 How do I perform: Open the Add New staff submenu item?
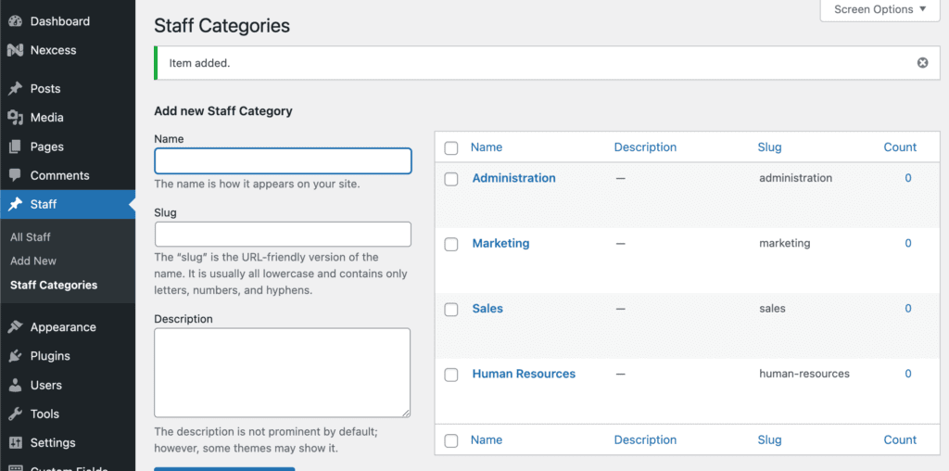click(33, 261)
